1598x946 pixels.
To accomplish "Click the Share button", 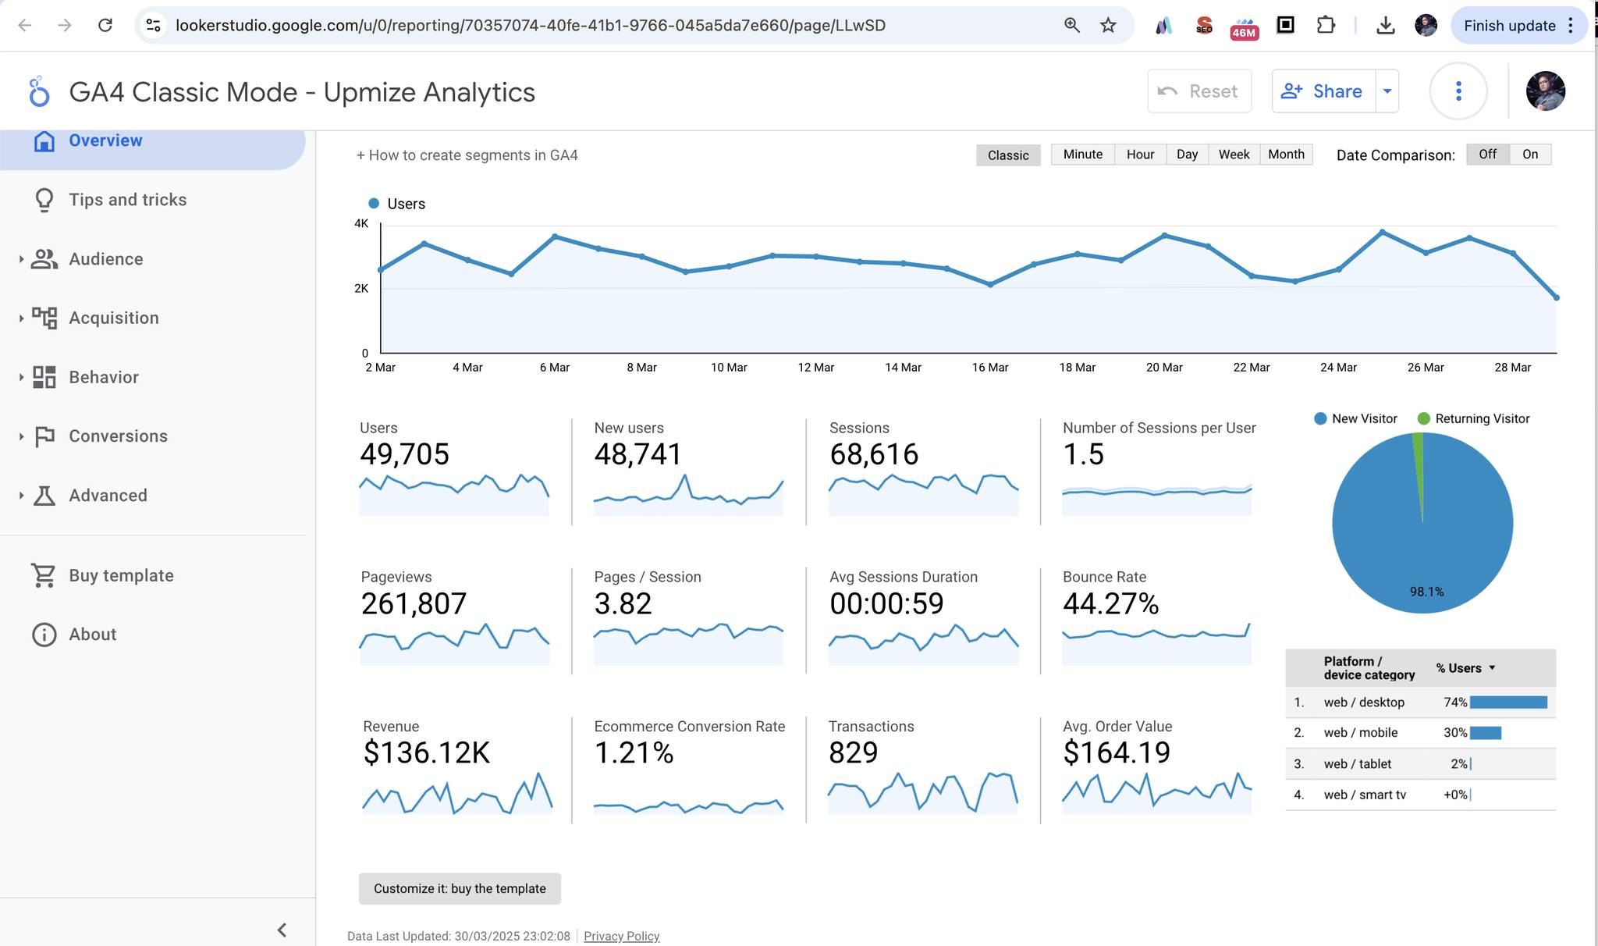I will 1323,91.
